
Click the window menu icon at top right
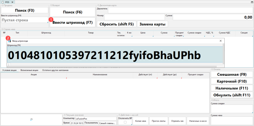(x=251, y=2)
